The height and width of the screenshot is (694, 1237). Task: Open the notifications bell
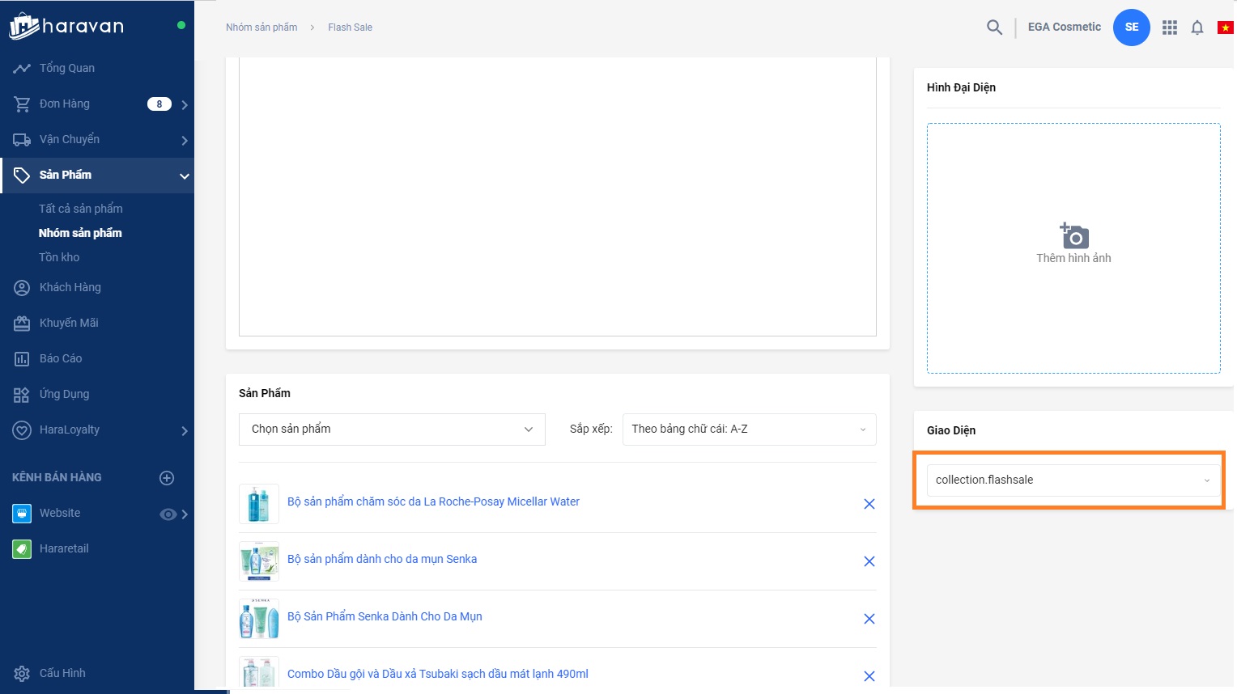coord(1197,28)
